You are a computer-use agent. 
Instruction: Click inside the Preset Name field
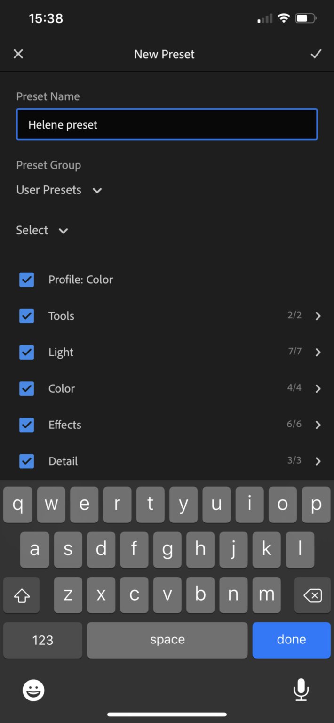[167, 124]
